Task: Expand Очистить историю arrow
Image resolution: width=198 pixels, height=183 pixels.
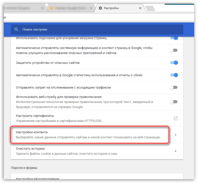Action: [x=176, y=151]
